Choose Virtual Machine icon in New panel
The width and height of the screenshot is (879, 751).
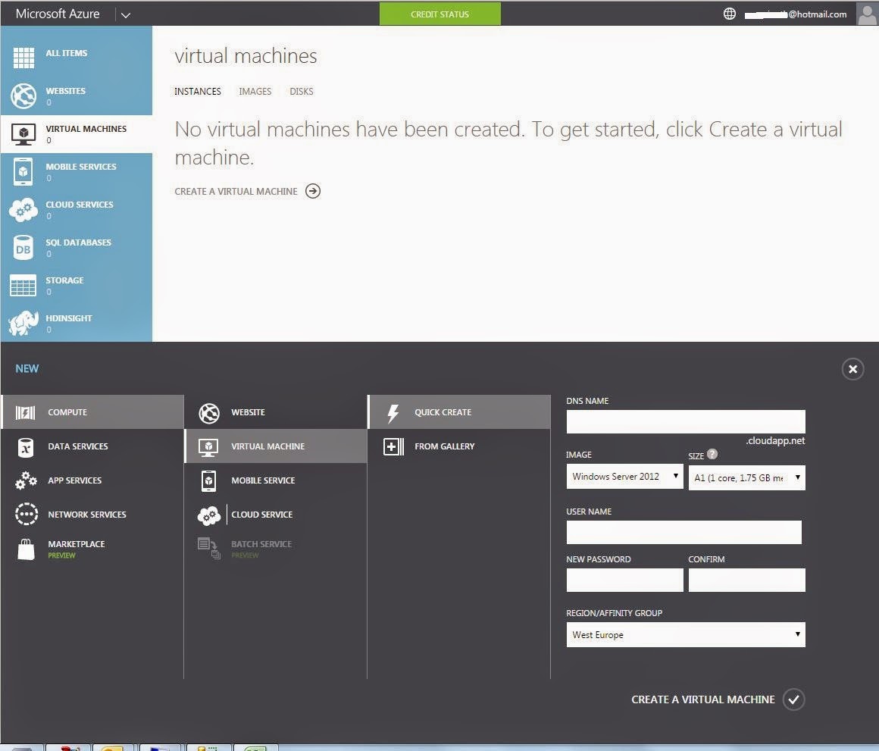(x=208, y=446)
